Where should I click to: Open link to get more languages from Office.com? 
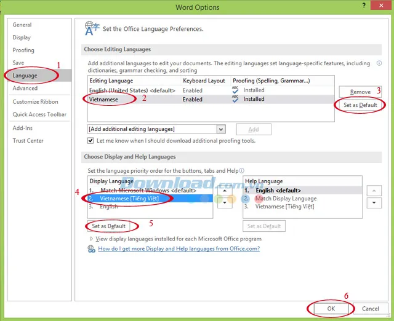tap(179, 248)
